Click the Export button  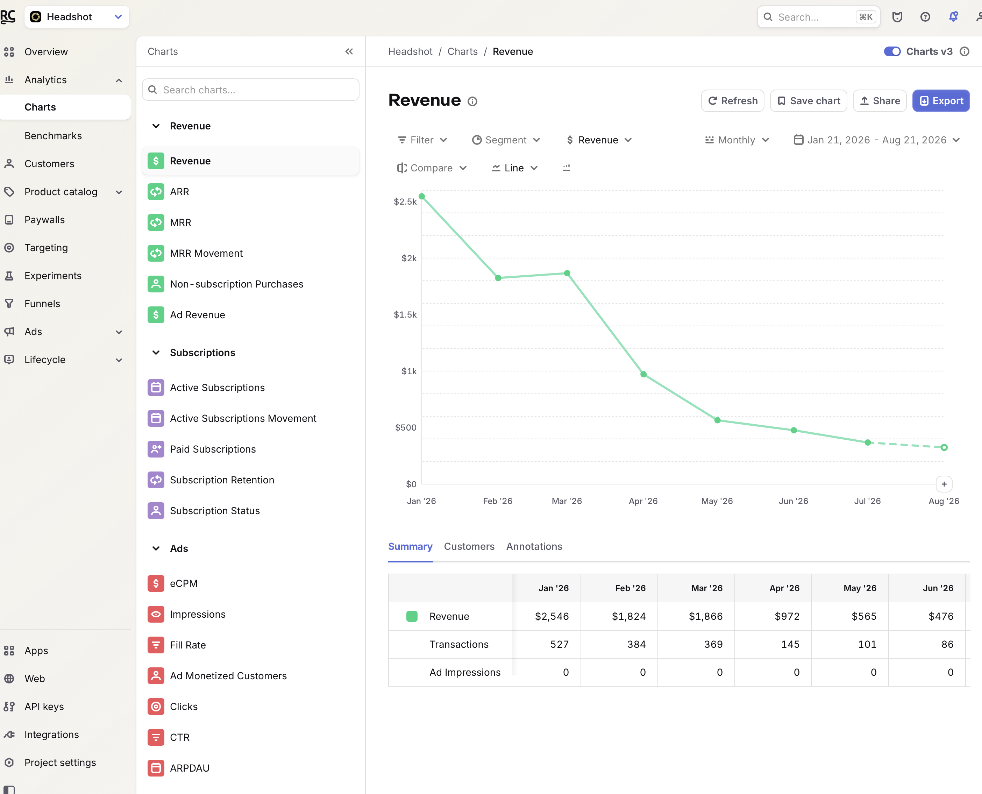click(x=941, y=101)
